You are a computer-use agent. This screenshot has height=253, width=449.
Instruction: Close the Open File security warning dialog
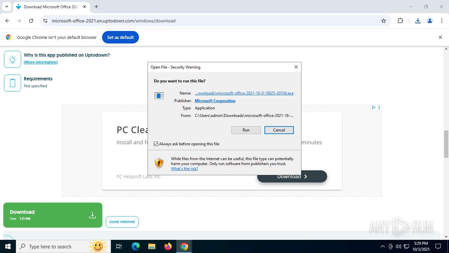tap(296, 67)
